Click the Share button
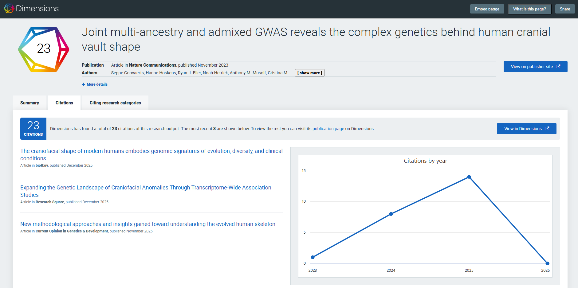Screen dimensions: 578x288 (564, 9)
